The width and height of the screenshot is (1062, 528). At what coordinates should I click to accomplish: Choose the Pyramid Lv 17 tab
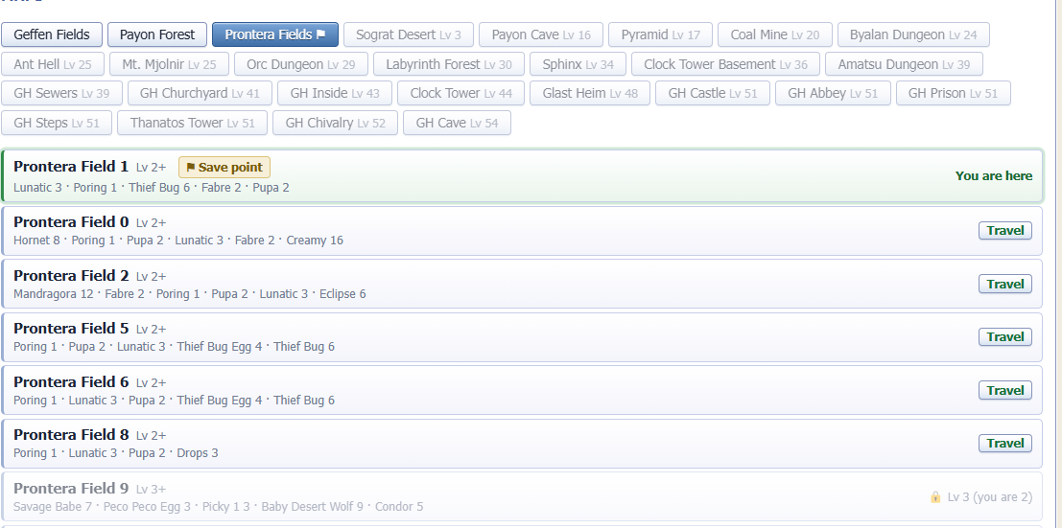coord(660,34)
